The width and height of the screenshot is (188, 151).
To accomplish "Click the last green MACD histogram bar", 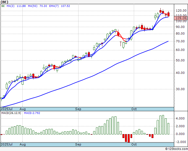I will tap(168, 129).
